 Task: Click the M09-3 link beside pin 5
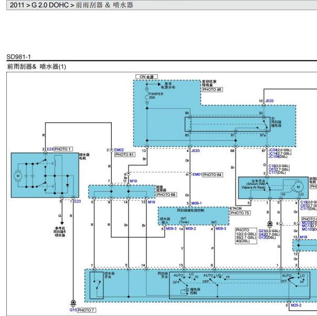pos(171,228)
